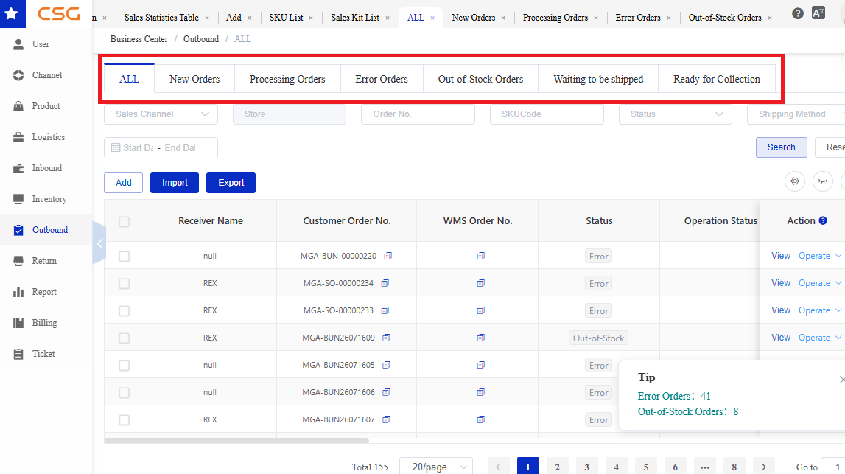This screenshot has height=474, width=845.
Task: Click the star favorites icon
Action: [x=12, y=13]
